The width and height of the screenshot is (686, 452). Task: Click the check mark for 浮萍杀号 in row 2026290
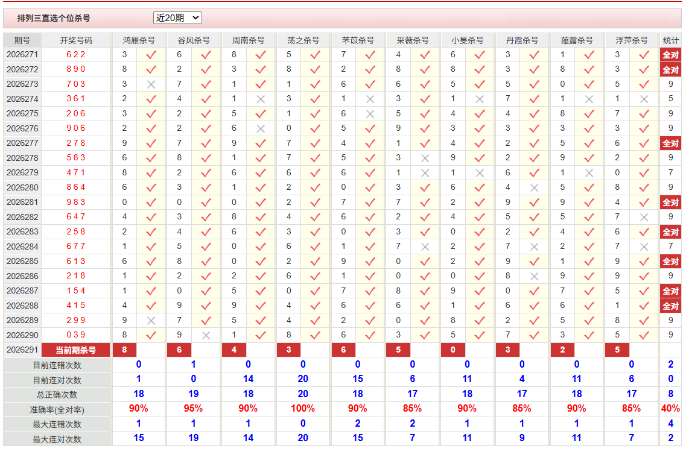(x=644, y=335)
